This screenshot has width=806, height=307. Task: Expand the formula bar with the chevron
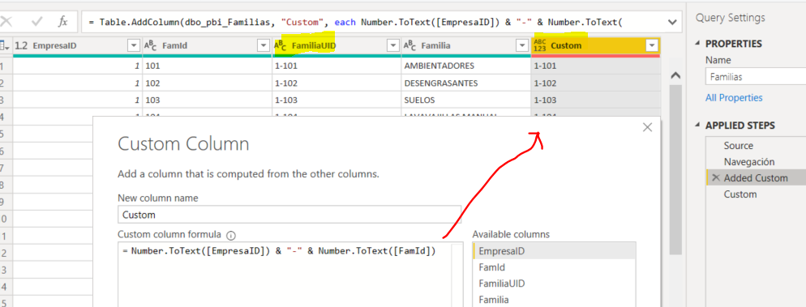click(x=671, y=22)
